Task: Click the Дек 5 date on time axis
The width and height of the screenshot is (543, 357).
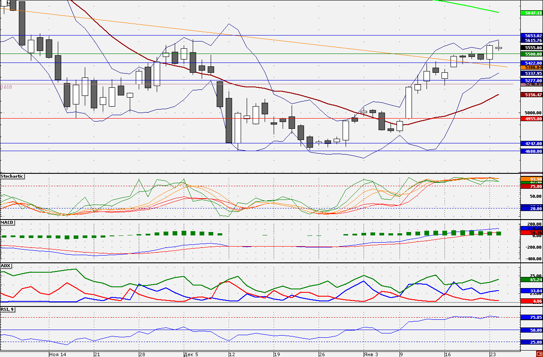Action: point(191,354)
